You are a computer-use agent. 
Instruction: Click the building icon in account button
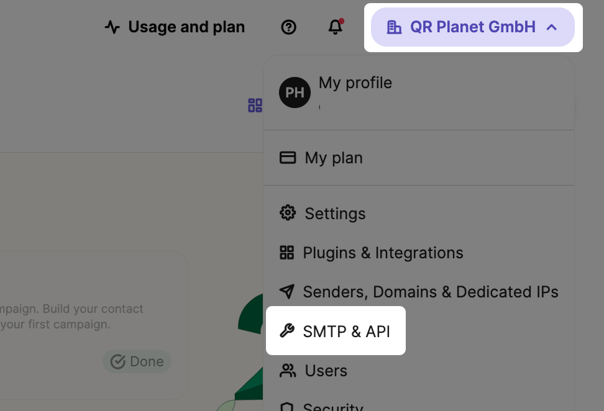click(394, 27)
